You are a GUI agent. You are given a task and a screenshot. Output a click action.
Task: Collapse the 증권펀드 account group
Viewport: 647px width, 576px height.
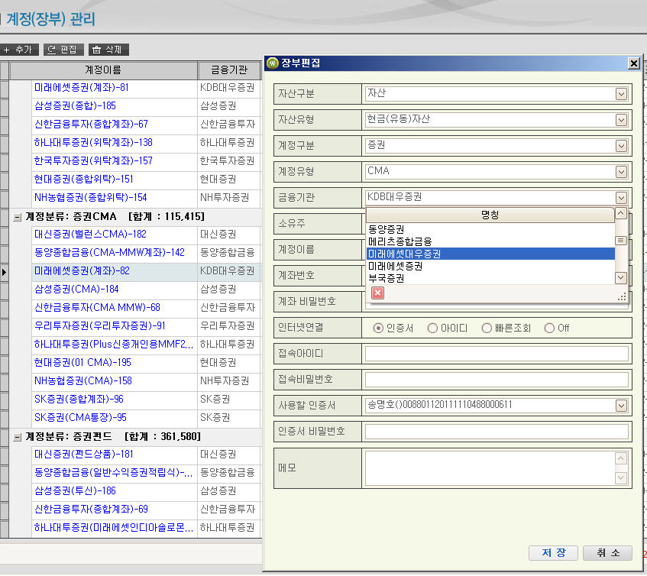point(18,437)
